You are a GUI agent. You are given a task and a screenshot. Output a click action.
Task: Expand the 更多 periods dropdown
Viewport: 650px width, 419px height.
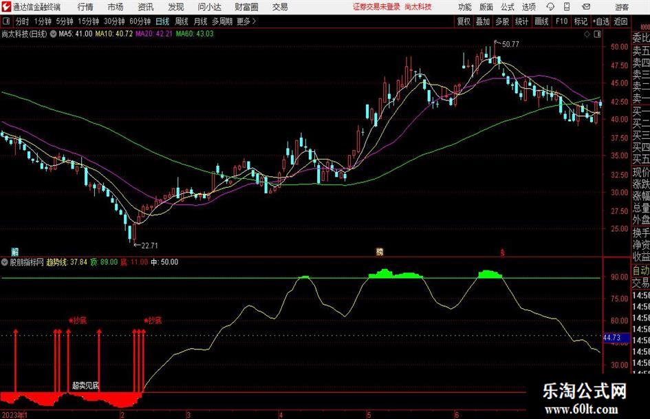point(246,21)
